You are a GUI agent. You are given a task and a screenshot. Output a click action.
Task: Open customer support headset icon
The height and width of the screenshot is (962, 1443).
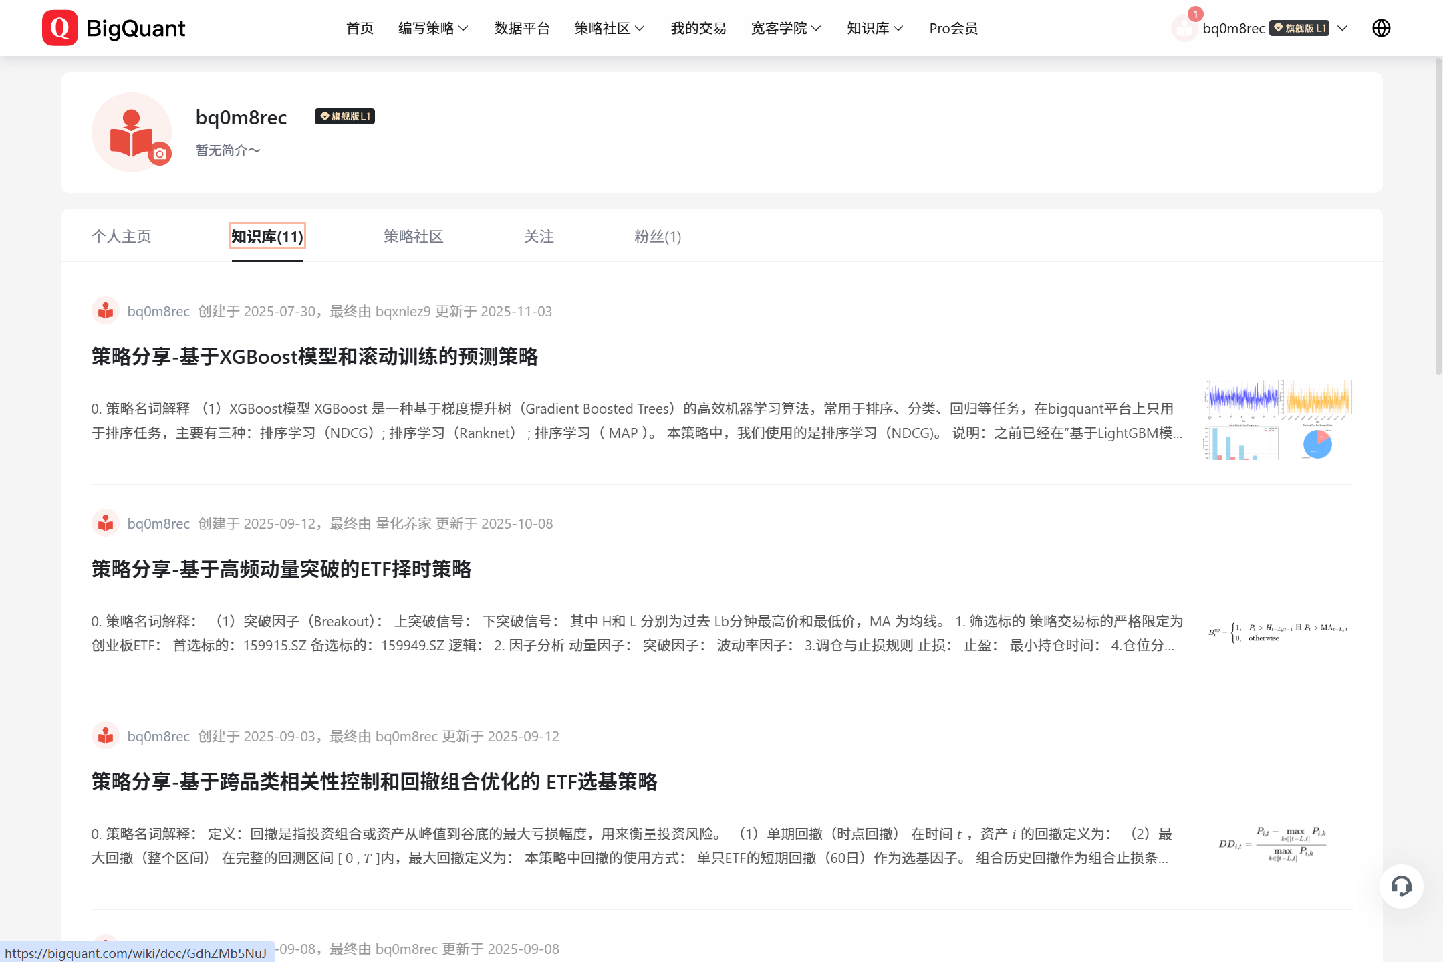1401,886
